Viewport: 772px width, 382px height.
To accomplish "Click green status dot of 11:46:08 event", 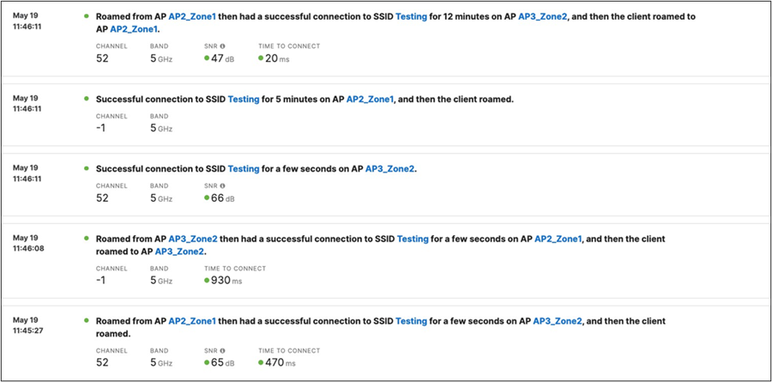I will [87, 238].
